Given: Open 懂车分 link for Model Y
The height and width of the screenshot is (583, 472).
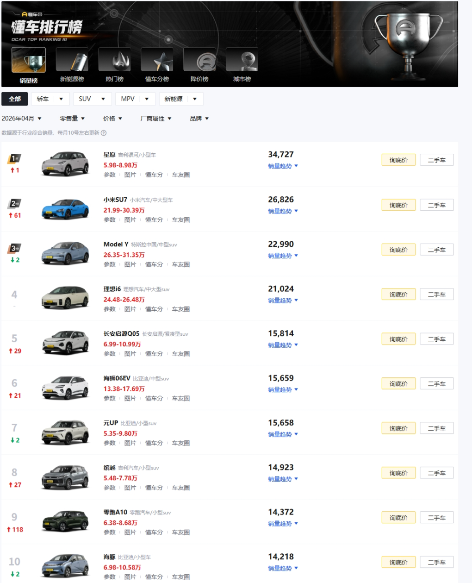Looking at the screenshot, I should tap(154, 264).
